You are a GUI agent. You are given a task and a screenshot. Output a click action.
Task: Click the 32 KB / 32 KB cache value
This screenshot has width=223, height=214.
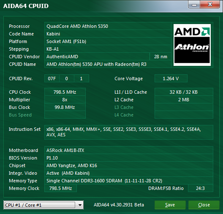coord(184,92)
